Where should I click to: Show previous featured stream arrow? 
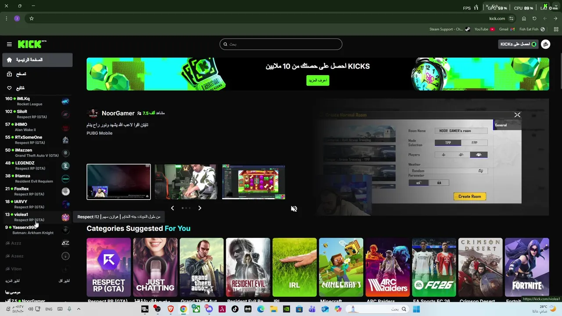point(172,208)
